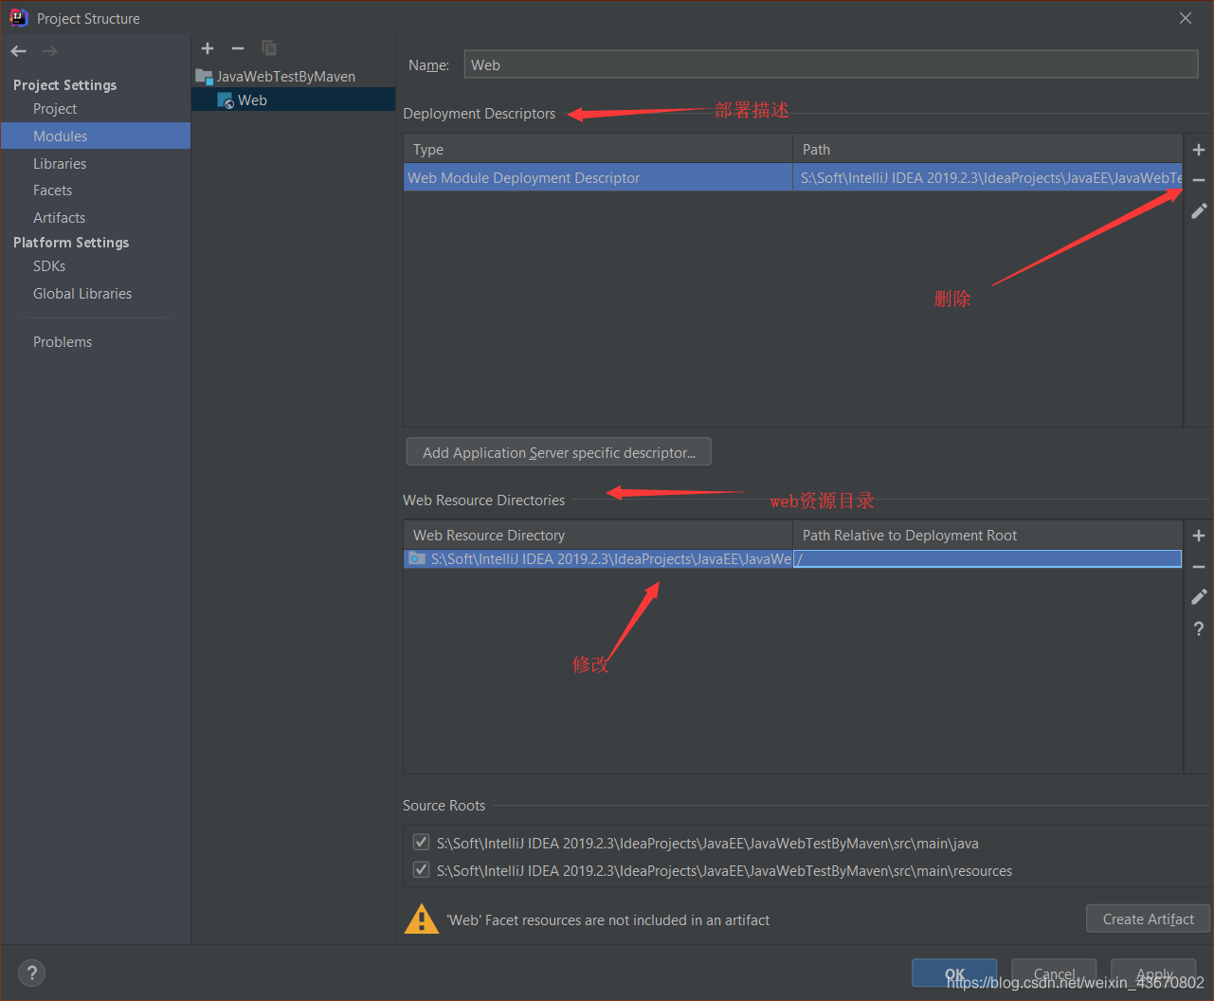Toggle the src\main\java source root checkbox
The height and width of the screenshot is (1001, 1214).
[x=421, y=842]
